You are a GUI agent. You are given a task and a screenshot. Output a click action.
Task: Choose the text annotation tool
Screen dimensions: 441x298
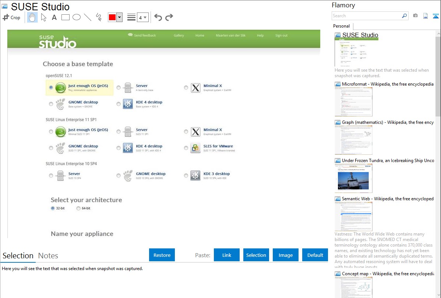point(54,17)
